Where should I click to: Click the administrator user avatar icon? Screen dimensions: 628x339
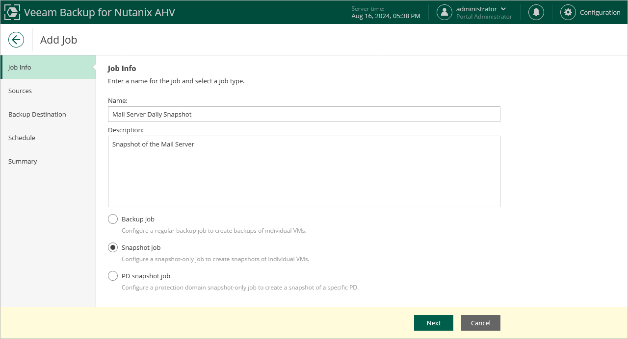tap(445, 12)
